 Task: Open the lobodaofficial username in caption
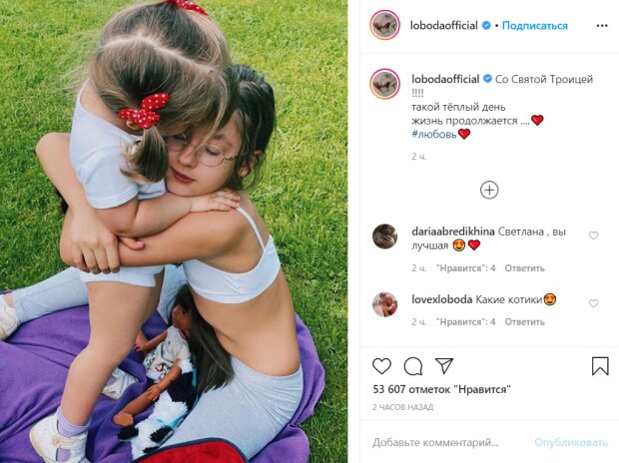445,79
